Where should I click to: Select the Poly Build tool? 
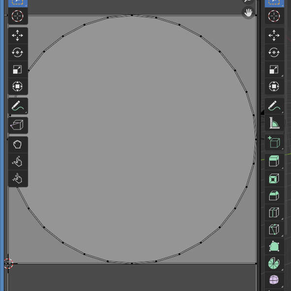coord(274,246)
